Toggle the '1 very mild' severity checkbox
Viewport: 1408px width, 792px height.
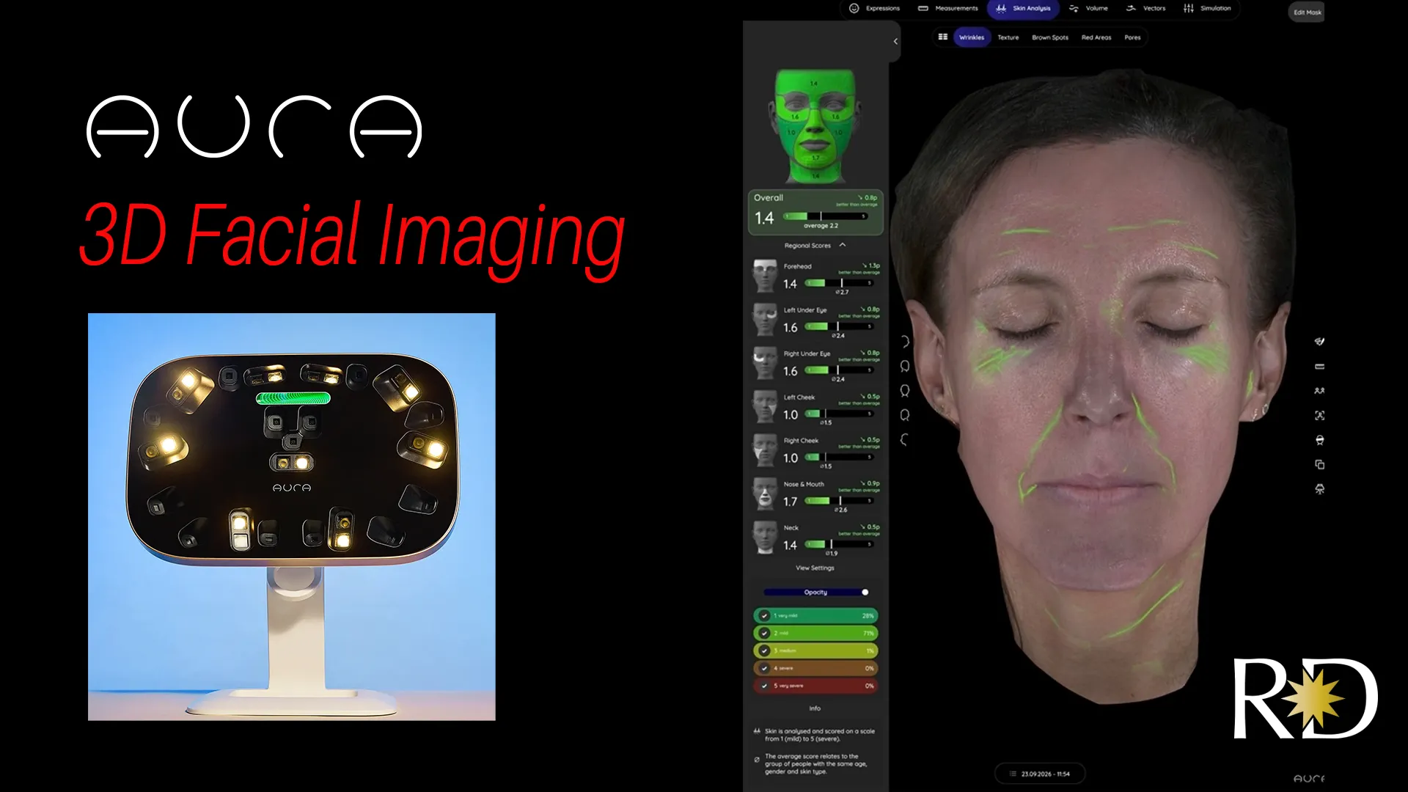[764, 616]
